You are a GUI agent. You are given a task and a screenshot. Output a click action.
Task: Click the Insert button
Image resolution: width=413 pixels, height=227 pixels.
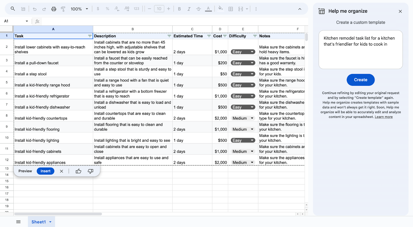pos(45,171)
